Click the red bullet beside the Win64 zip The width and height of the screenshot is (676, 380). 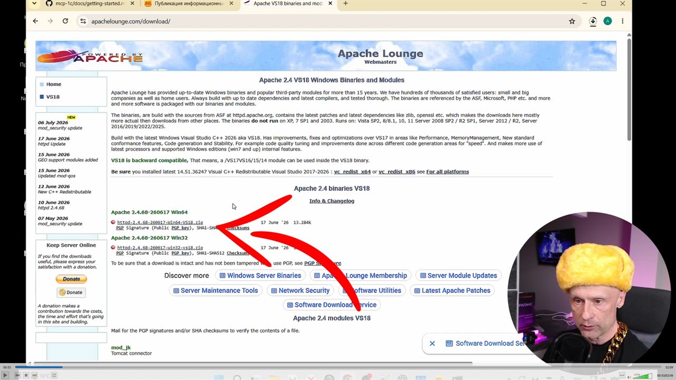pyautogui.click(x=113, y=222)
